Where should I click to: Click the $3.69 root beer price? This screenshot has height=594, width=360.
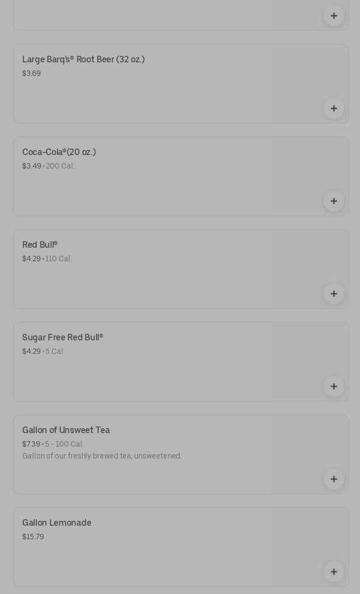coord(31,74)
